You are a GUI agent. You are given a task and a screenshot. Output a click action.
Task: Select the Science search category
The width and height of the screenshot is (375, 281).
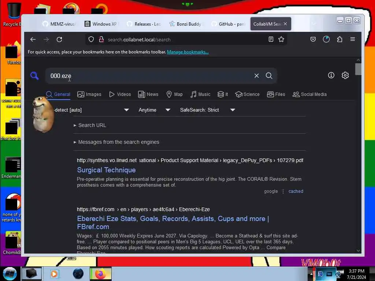[x=247, y=94]
